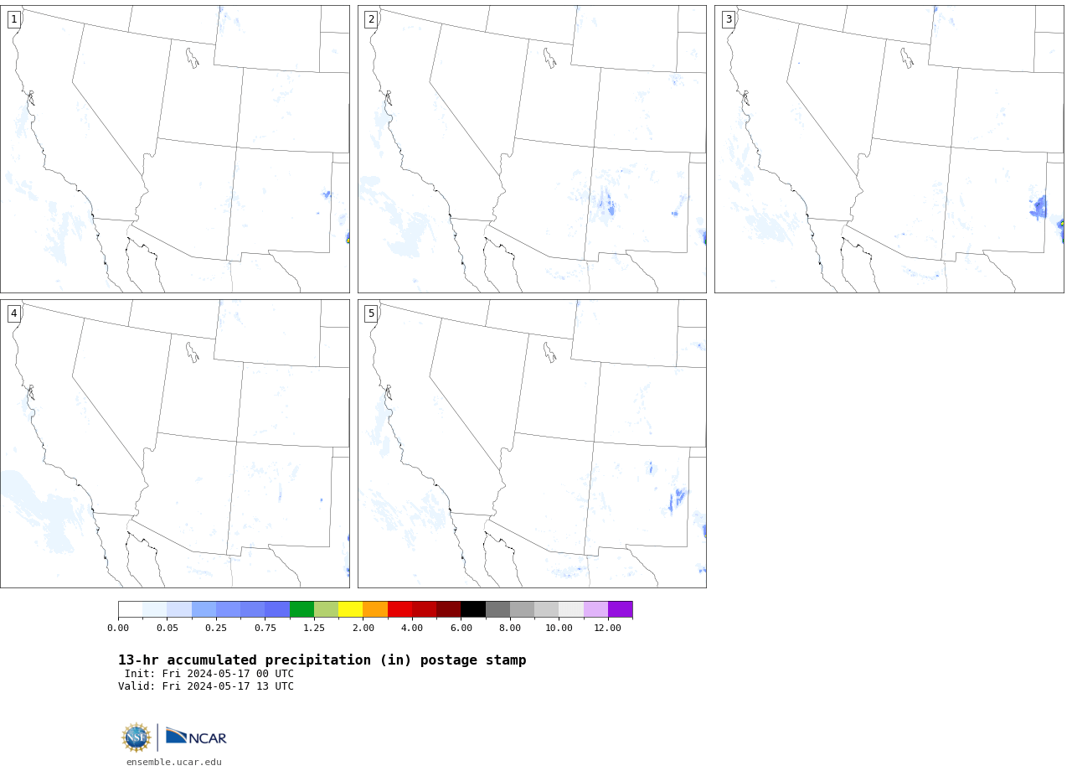Viewport: 1072px width, 771px height.
Task: Click the boxed number 4 panel label
Action: coord(14,313)
